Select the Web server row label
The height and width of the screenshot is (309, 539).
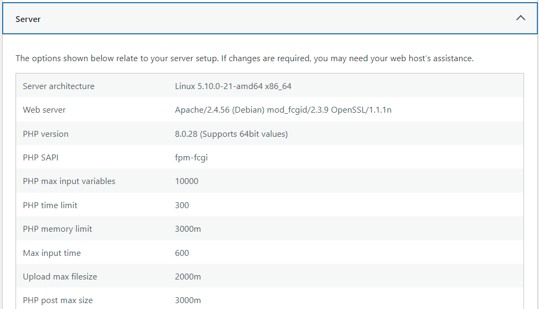click(44, 110)
